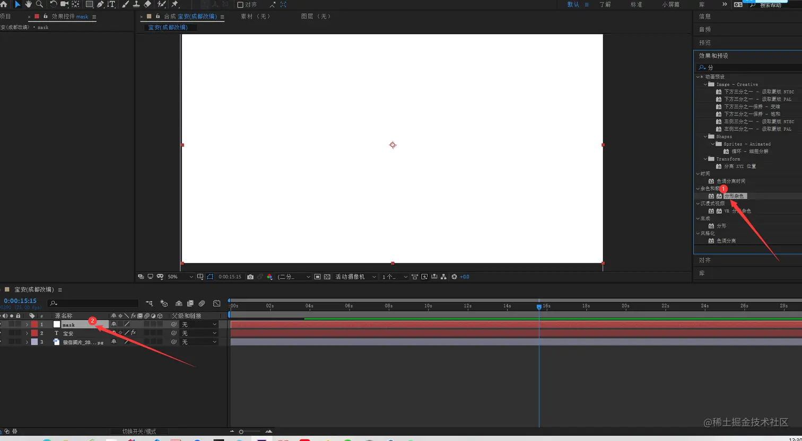Select the 色调分离时间 effect
The width and height of the screenshot is (802, 441).
[x=731, y=181]
